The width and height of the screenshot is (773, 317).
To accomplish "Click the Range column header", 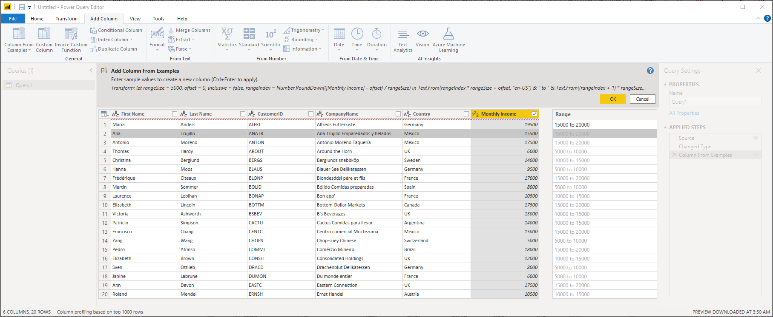I will click(x=605, y=114).
